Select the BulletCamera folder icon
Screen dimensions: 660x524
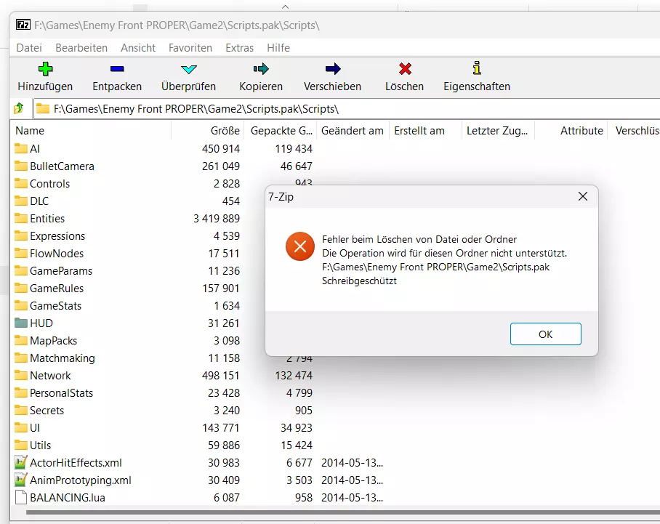[x=20, y=166]
